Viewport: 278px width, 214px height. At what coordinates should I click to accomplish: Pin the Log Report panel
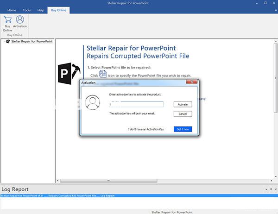[271, 189]
